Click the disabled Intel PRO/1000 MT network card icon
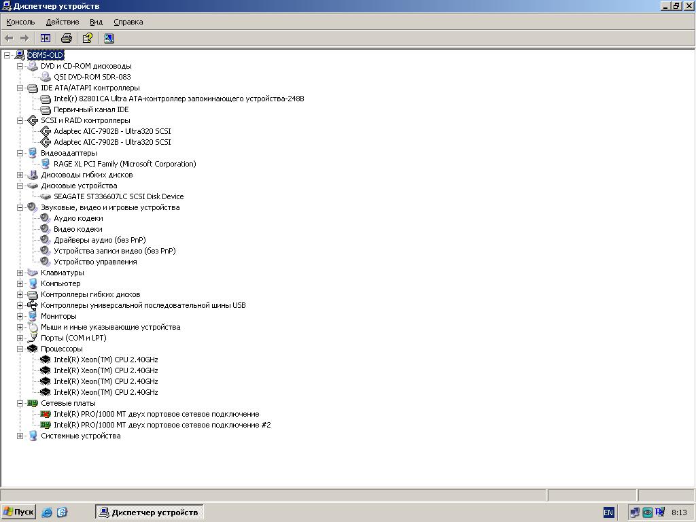 (46, 414)
